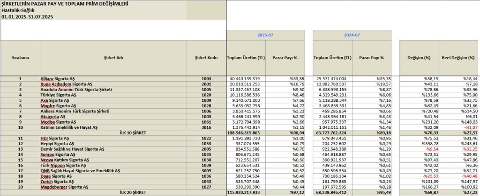The image size is (480, 196).
Task: Select the company code cell '1061'
Action: click(x=206, y=122)
